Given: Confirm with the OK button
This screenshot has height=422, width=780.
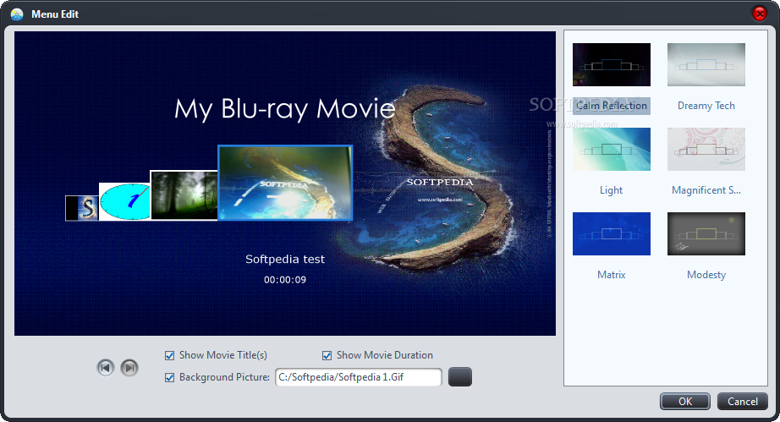Looking at the screenshot, I should click(x=685, y=401).
